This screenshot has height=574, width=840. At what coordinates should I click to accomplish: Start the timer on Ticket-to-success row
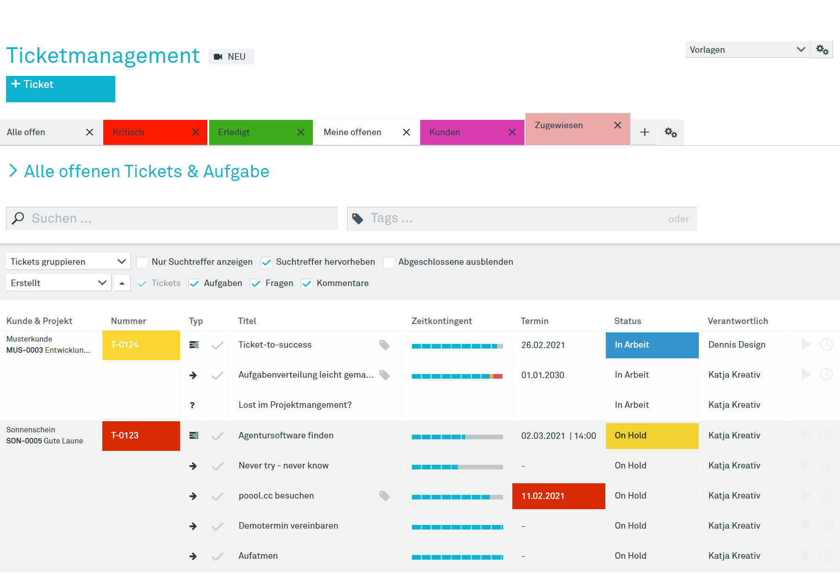(806, 344)
